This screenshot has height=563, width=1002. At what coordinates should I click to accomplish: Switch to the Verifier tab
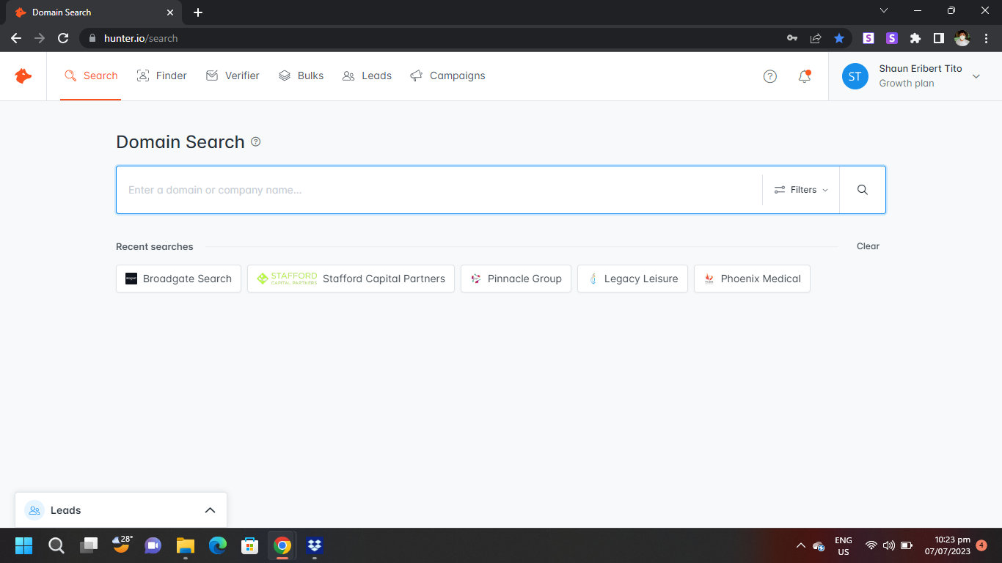[233, 76]
